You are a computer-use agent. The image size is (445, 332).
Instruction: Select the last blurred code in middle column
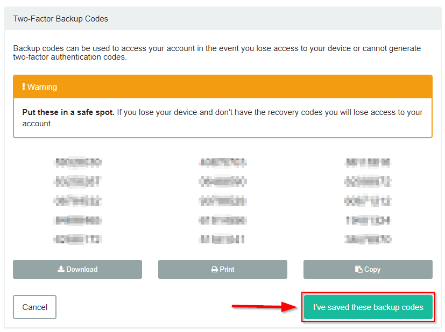(222, 240)
